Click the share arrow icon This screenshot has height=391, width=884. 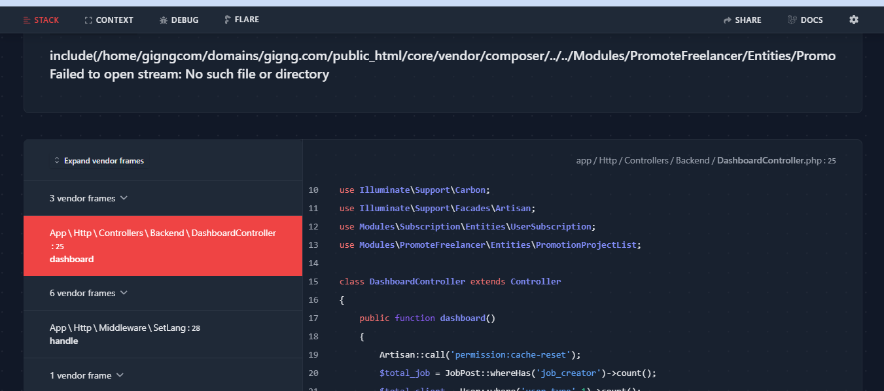(727, 20)
